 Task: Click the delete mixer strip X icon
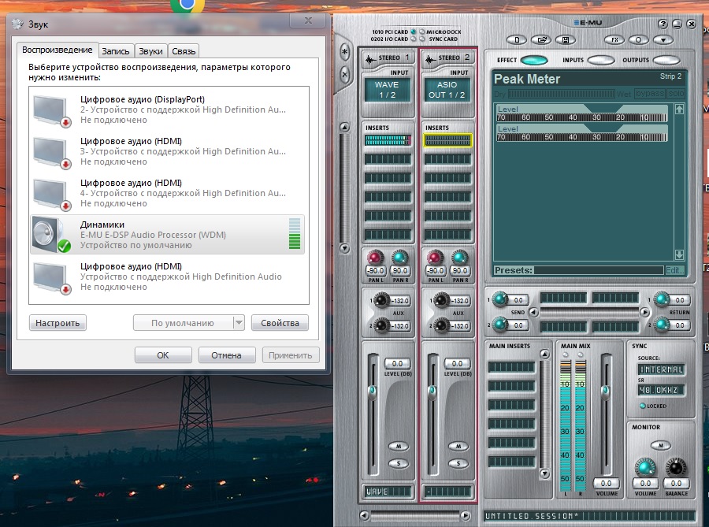pos(344,74)
